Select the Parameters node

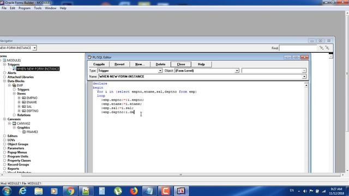coord(16,148)
